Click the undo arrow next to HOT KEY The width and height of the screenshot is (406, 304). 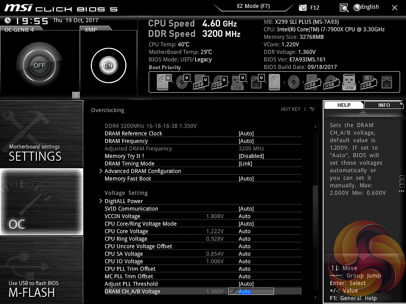coord(312,109)
